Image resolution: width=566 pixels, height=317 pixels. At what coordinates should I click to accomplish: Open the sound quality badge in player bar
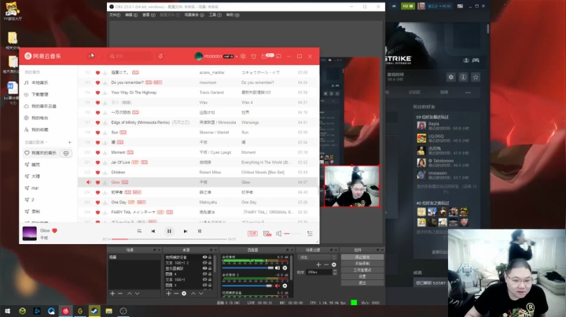click(x=252, y=234)
